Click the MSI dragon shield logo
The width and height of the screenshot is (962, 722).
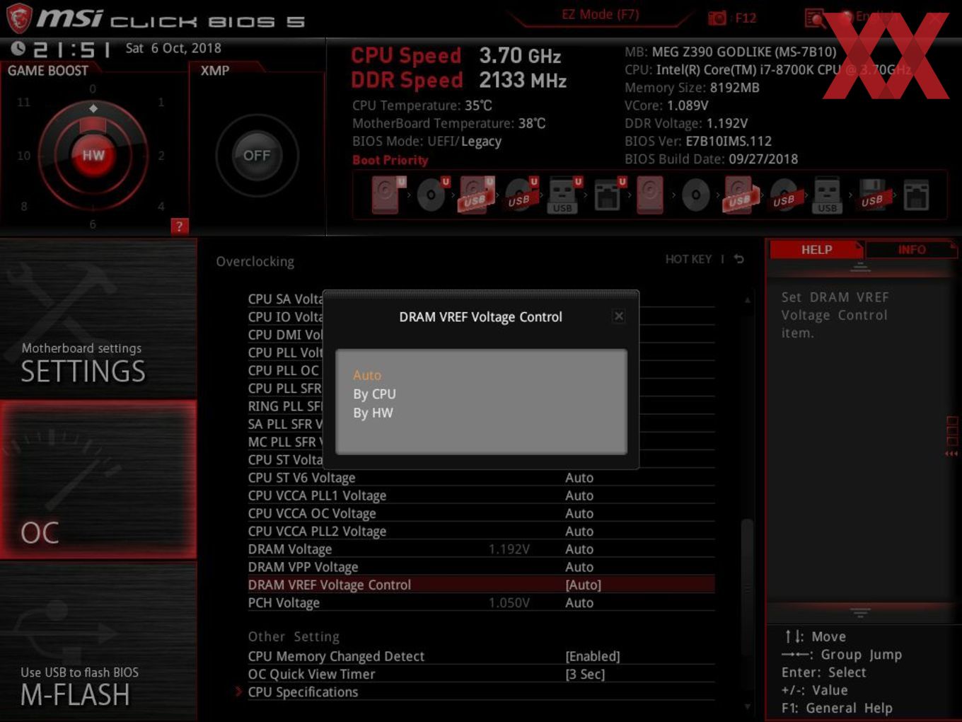[x=19, y=18]
